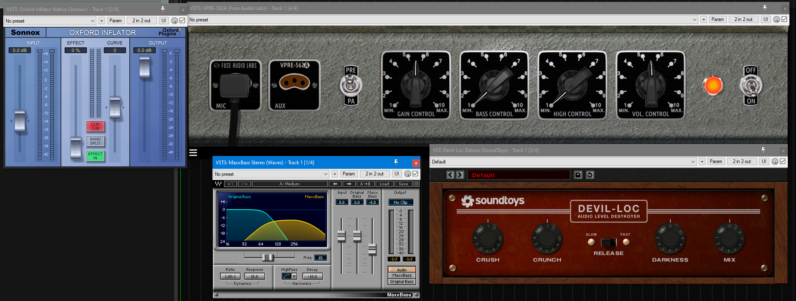Click the + add preset button in VPRE-562A header
Screen dimensions: 796x301
pos(704,19)
